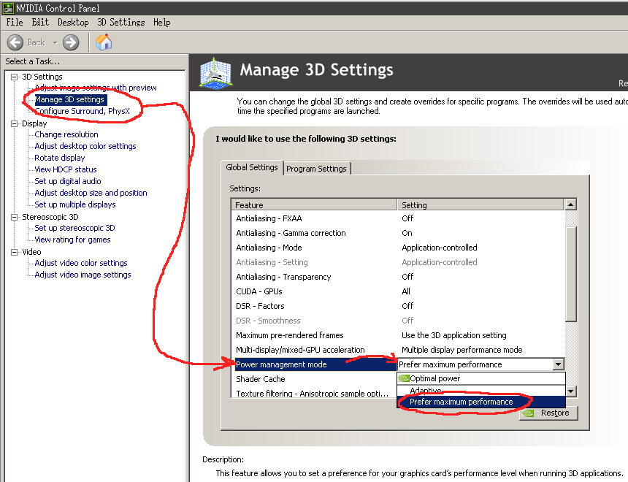Click the Back arrow icon
The image size is (628, 482).
tap(15, 42)
